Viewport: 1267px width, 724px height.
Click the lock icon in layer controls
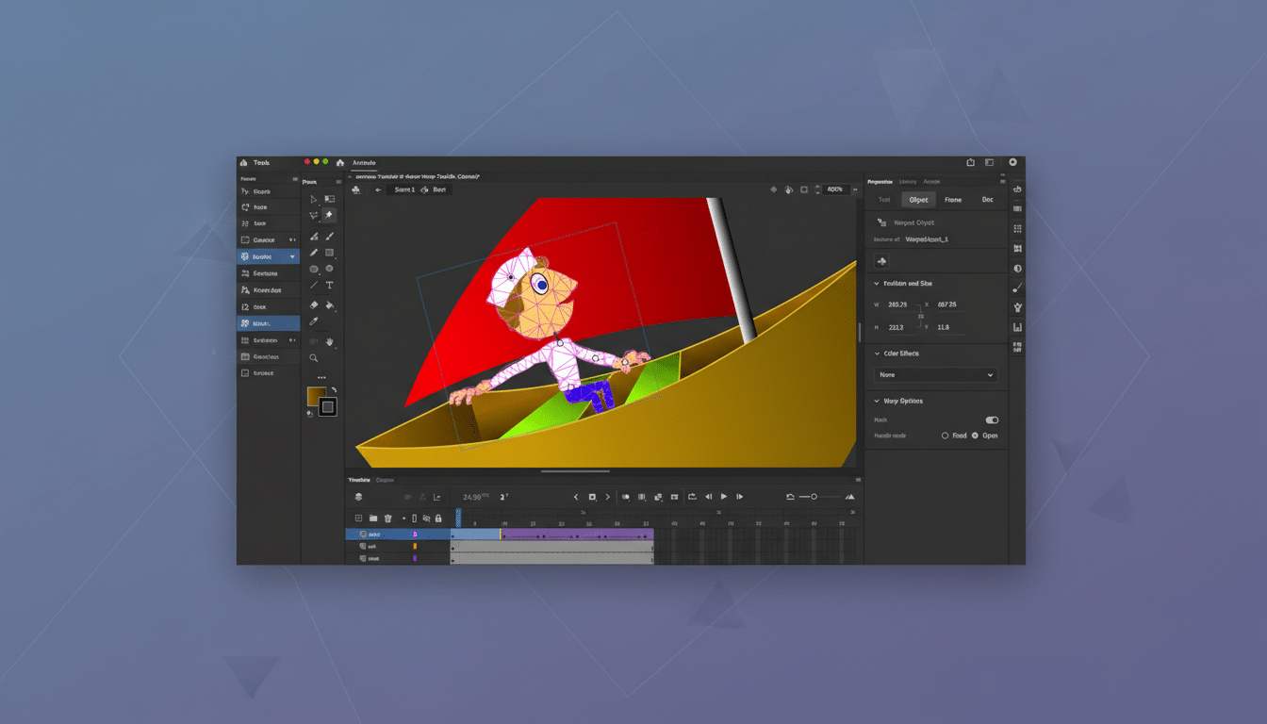[x=438, y=518]
